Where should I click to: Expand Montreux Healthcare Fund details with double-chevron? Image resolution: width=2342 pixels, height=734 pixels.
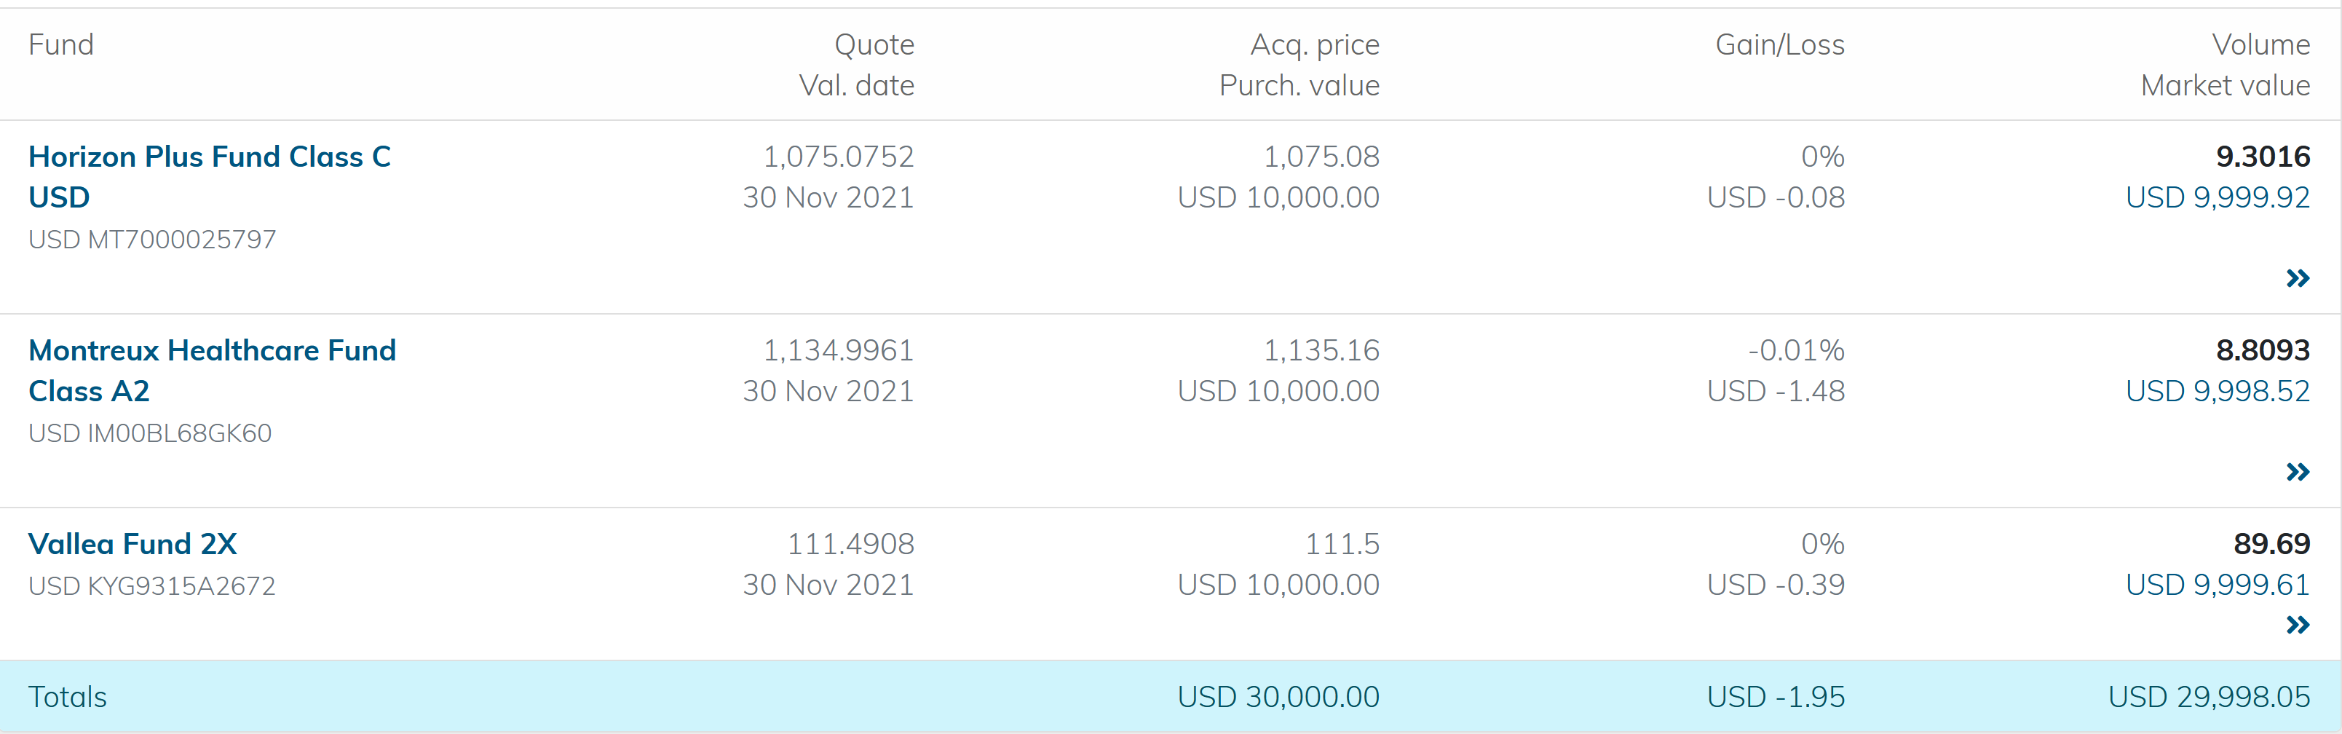click(2297, 472)
